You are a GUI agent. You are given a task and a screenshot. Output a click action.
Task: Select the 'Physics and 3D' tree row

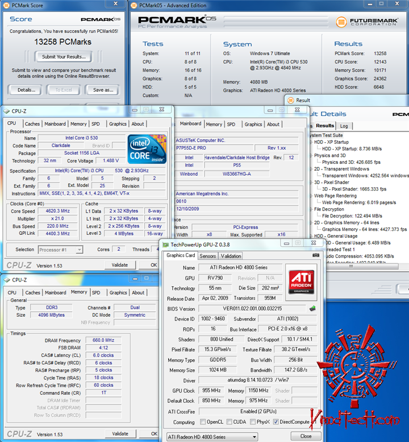[330, 156]
